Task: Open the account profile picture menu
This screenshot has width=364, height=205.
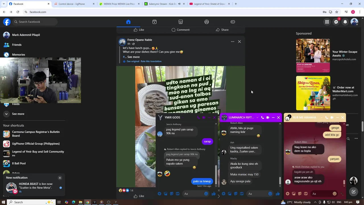Action: pos(354,22)
